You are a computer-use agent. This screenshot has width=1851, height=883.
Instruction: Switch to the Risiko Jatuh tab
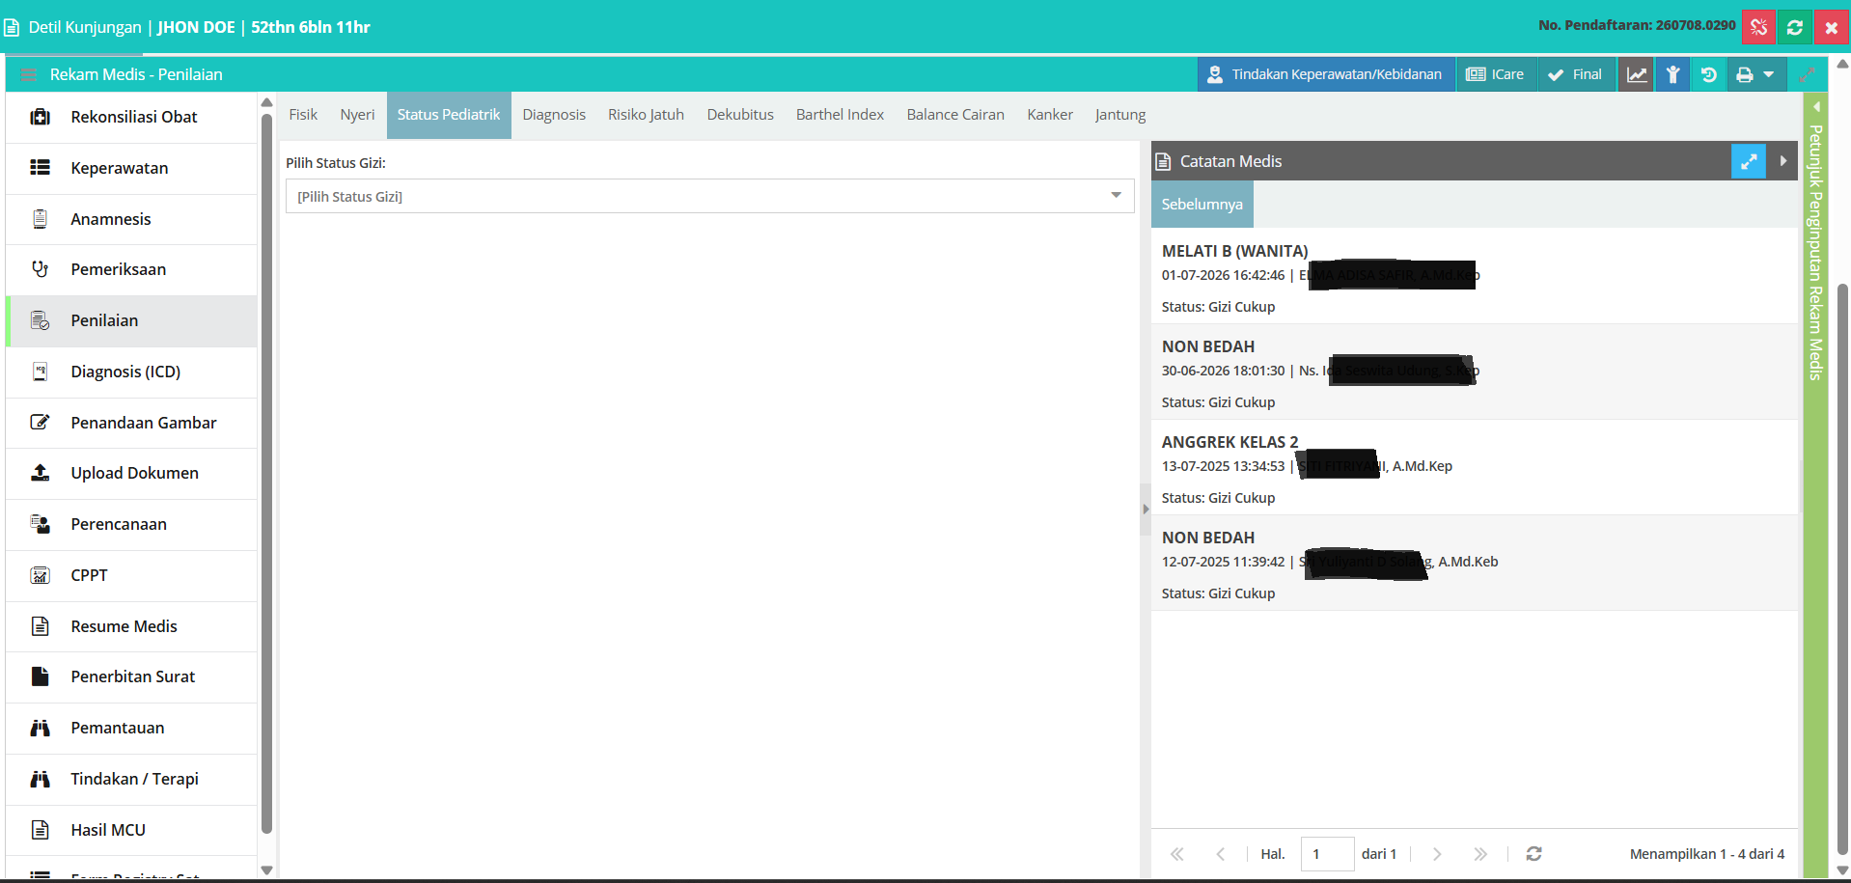(646, 115)
